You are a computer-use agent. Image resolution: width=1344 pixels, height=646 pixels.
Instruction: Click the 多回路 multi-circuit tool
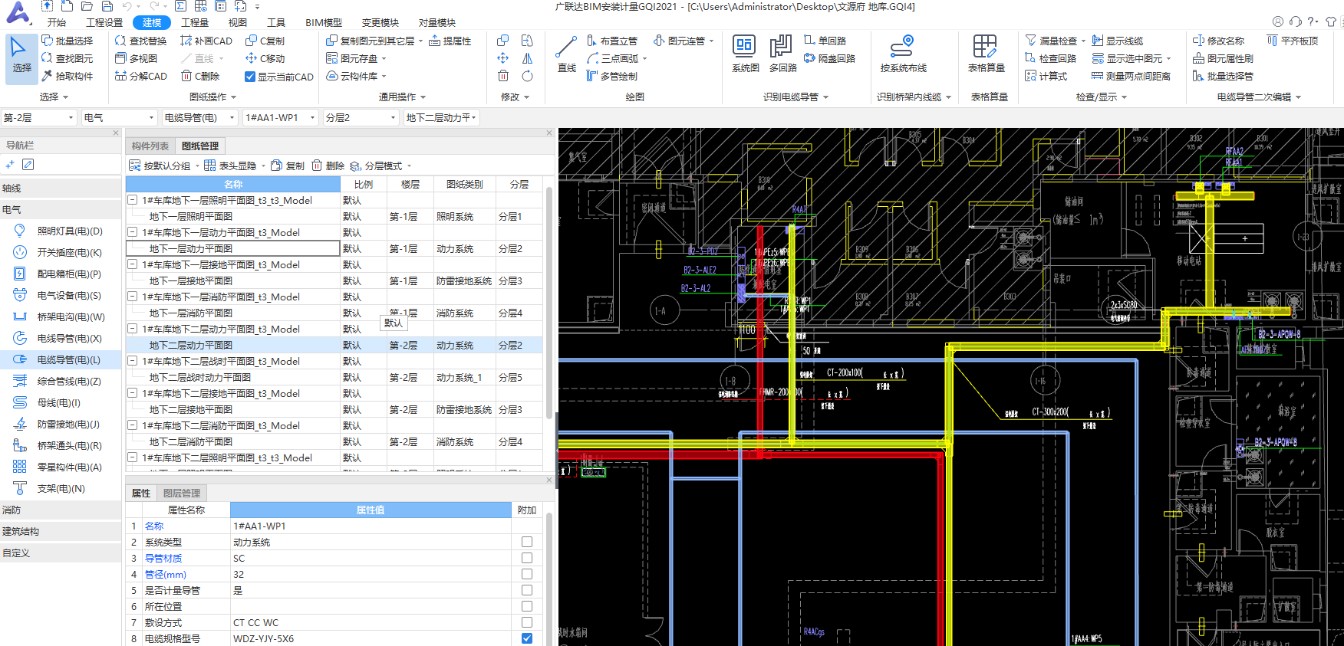tap(782, 54)
